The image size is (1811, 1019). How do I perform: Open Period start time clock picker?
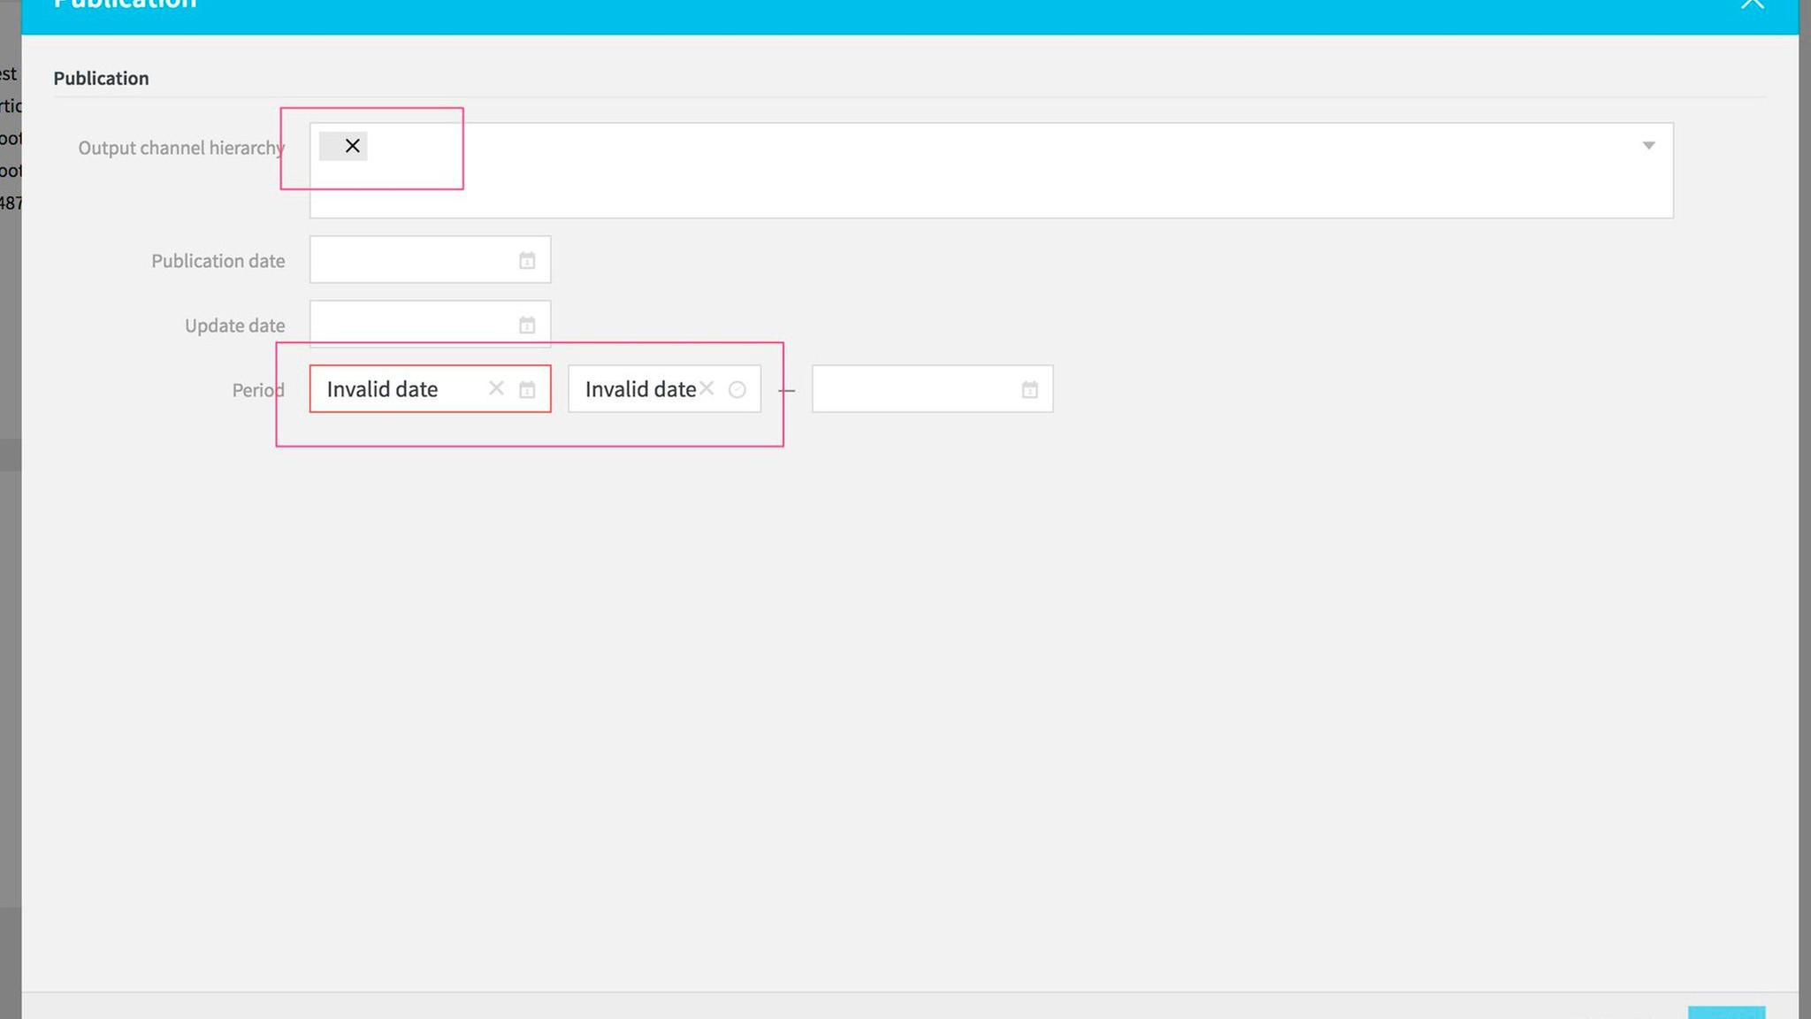(x=737, y=390)
